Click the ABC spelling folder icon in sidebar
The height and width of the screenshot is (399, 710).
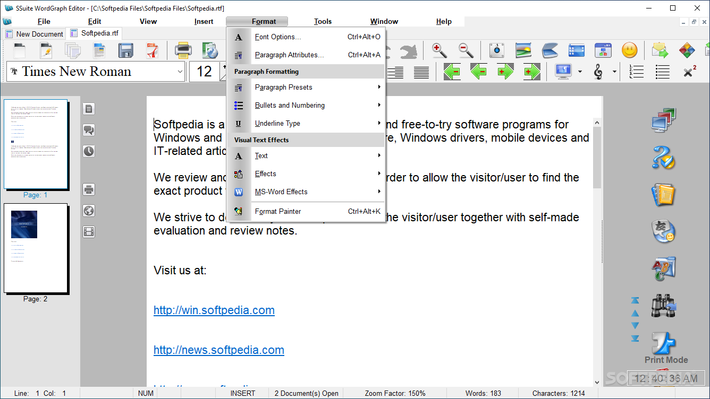click(663, 269)
